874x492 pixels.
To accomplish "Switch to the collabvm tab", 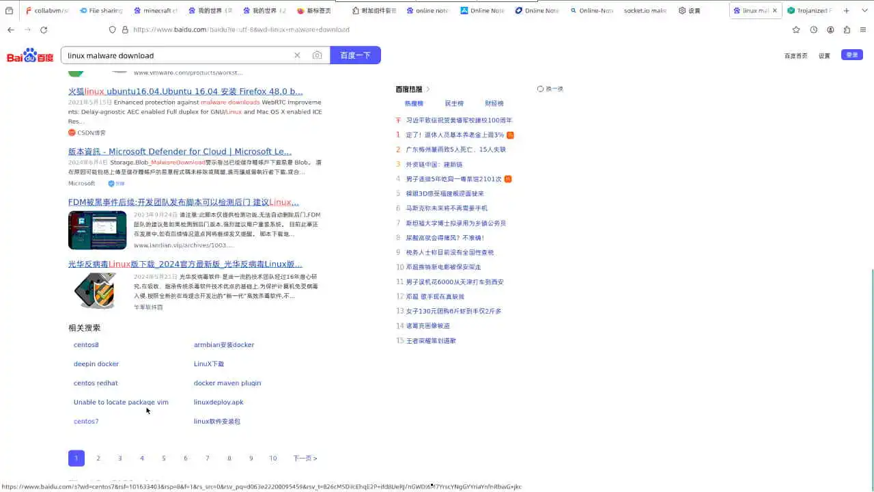I will (x=46, y=11).
